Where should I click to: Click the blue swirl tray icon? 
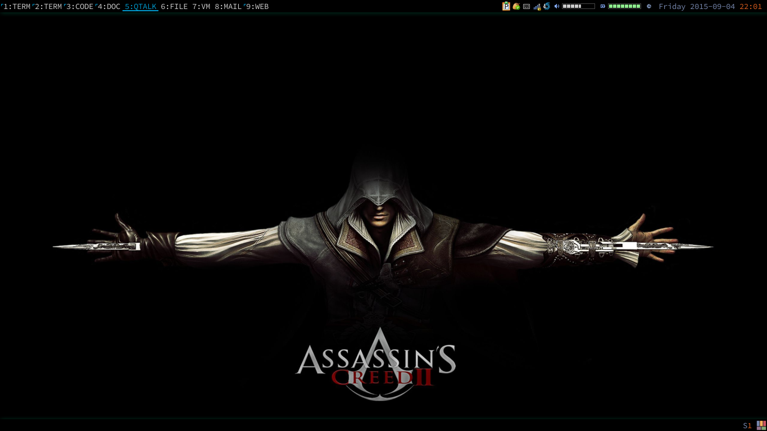(546, 6)
